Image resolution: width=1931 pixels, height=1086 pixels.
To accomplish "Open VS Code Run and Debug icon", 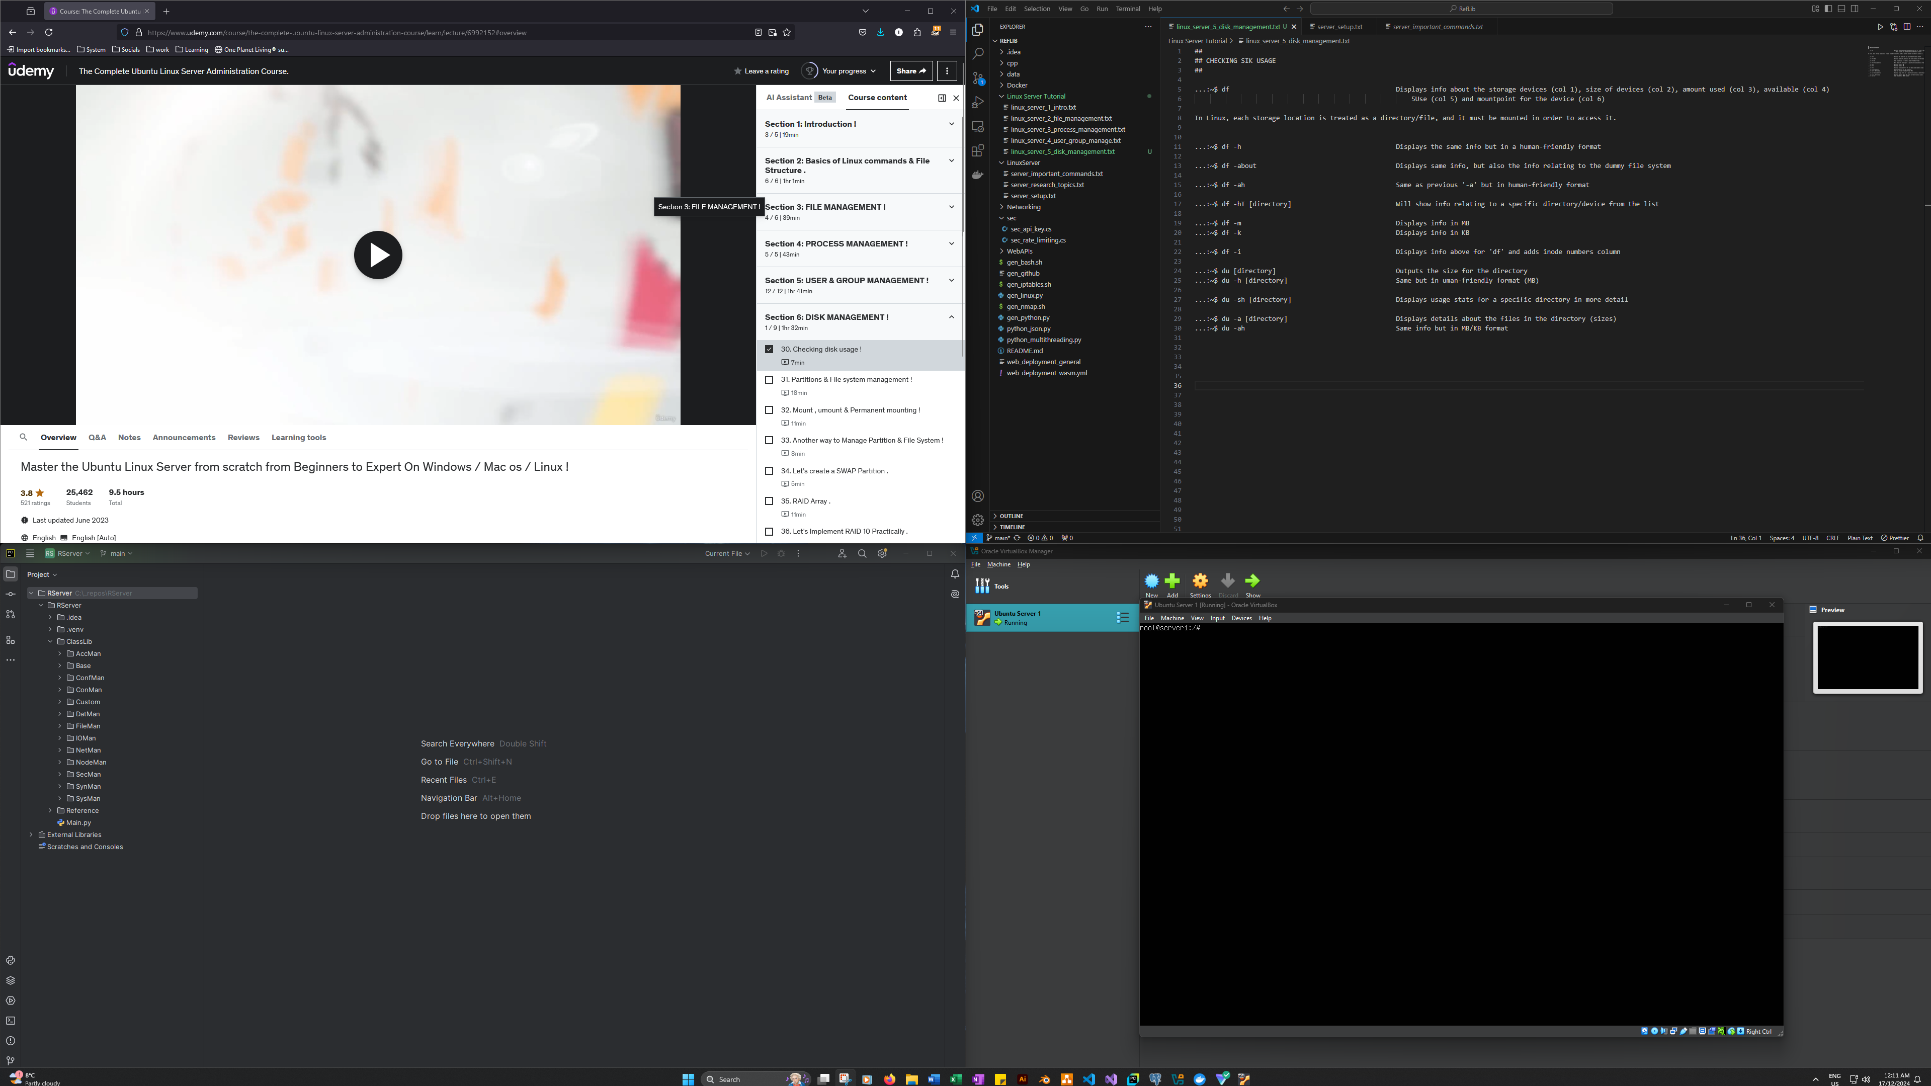I will (x=977, y=102).
